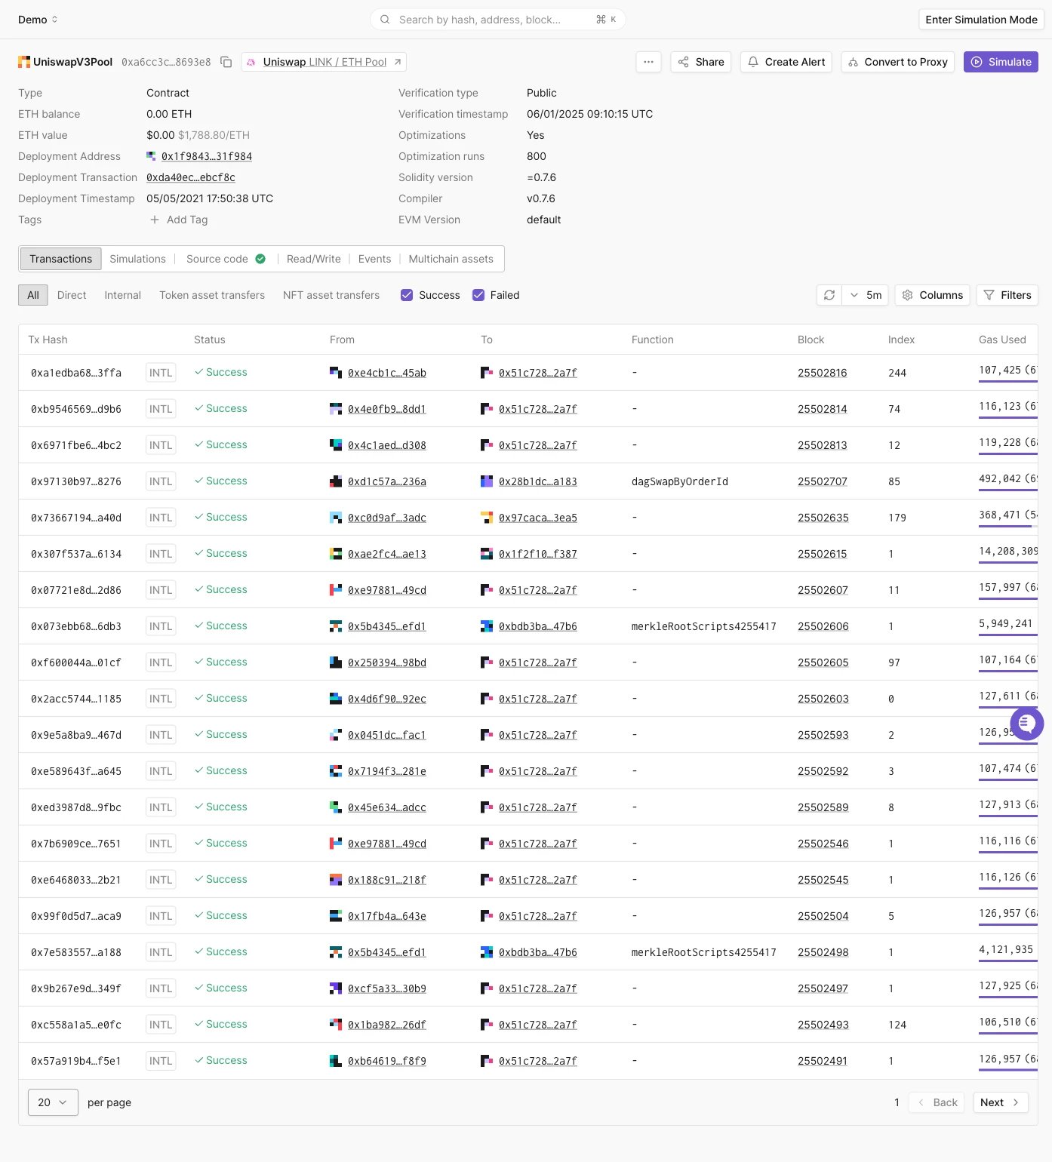This screenshot has width=1052, height=1162.
Task: Click the identicon for sender 0x250394…98bd
Action: [336, 662]
